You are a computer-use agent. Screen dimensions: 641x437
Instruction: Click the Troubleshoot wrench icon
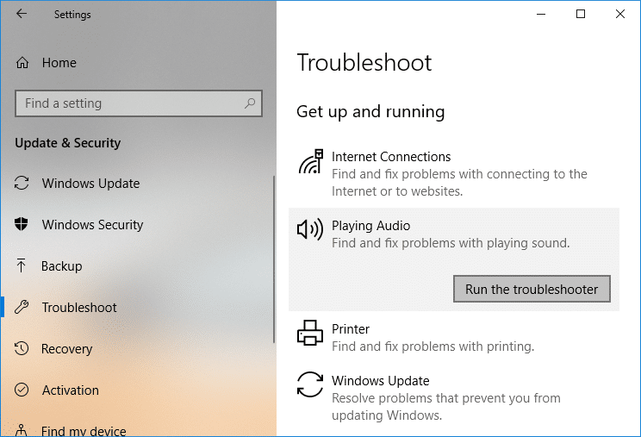22,308
